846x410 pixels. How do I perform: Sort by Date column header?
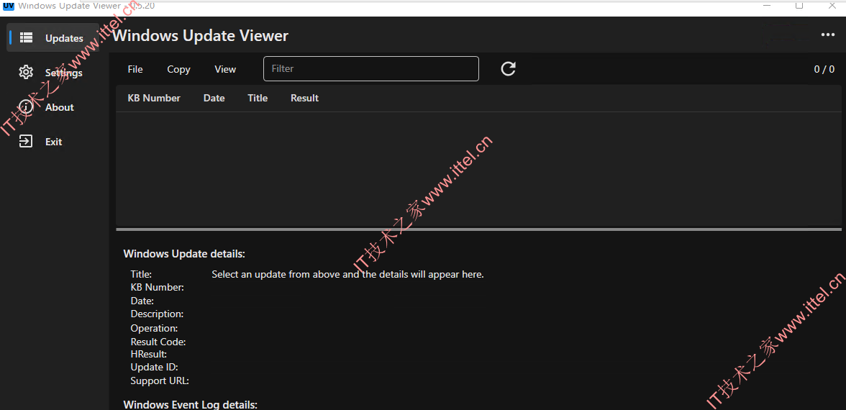(214, 98)
